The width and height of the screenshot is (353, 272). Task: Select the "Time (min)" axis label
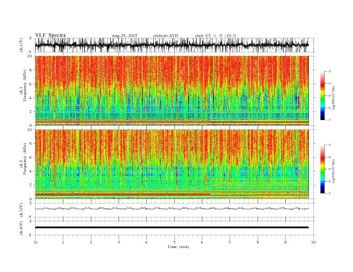click(x=178, y=247)
